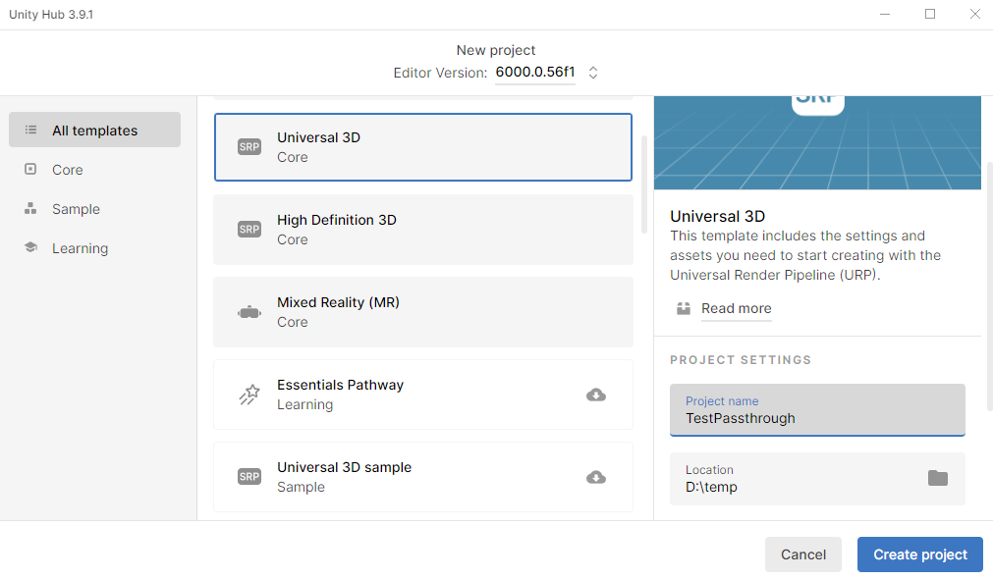Screen dimensions: 993x580
Task: Click the Core category square icon
Action: pyautogui.click(x=30, y=169)
